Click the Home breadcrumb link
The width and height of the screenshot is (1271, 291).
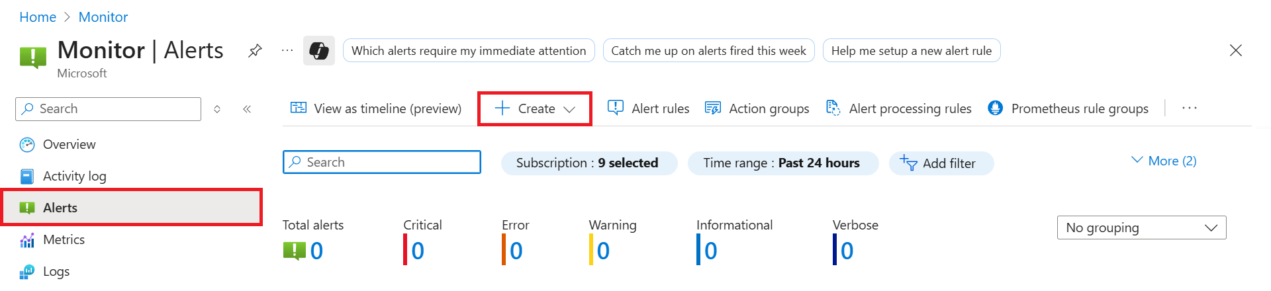(x=38, y=17)
